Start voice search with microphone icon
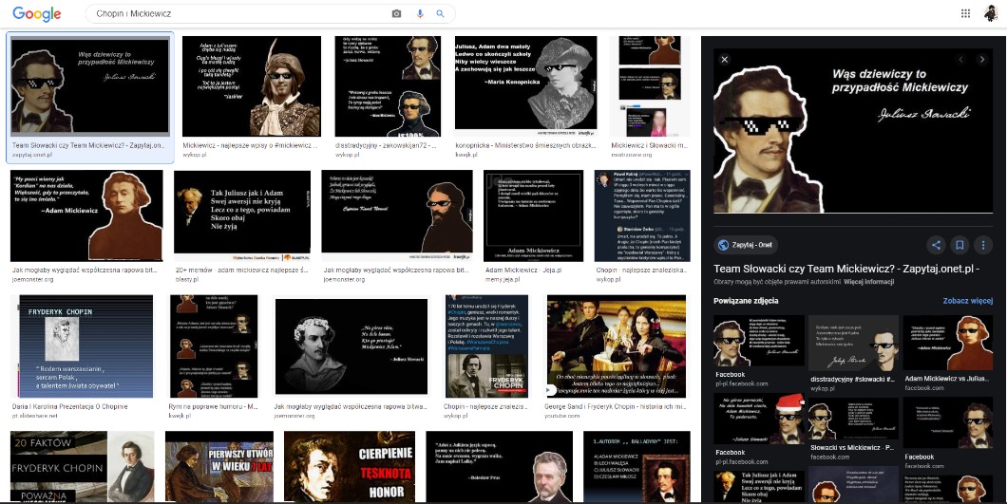 419,14
